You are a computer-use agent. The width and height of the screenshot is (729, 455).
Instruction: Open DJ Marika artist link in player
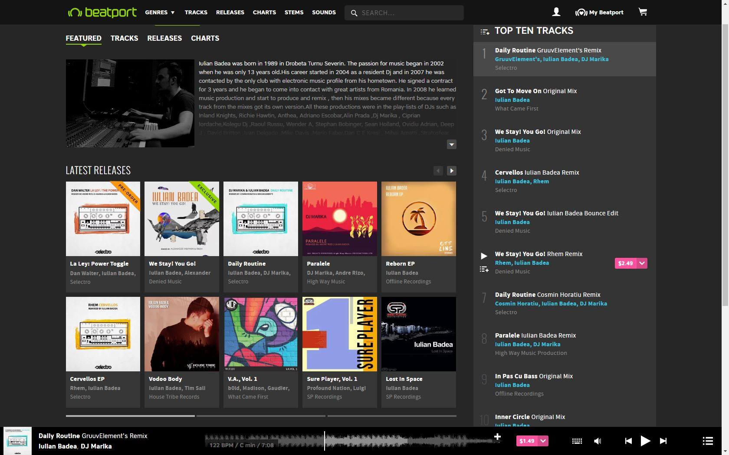96,446
